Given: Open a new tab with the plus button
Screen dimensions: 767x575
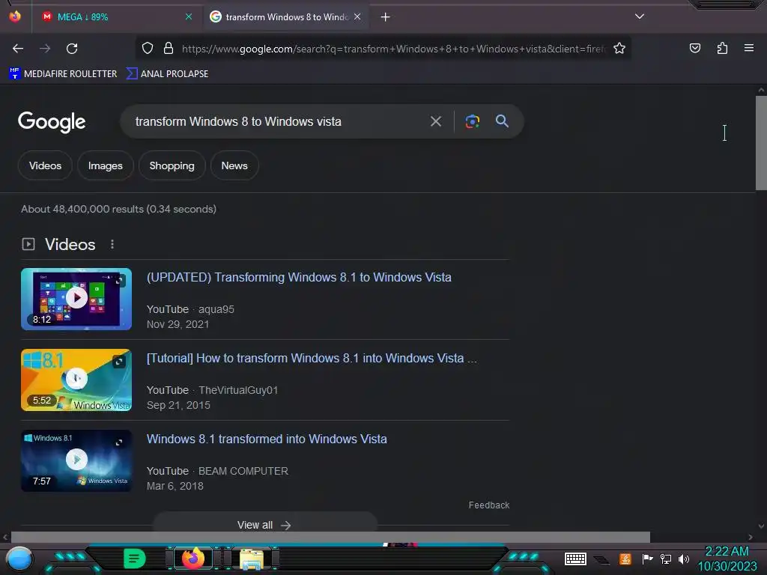Looking at the screenshot, I should coord(386,17).
